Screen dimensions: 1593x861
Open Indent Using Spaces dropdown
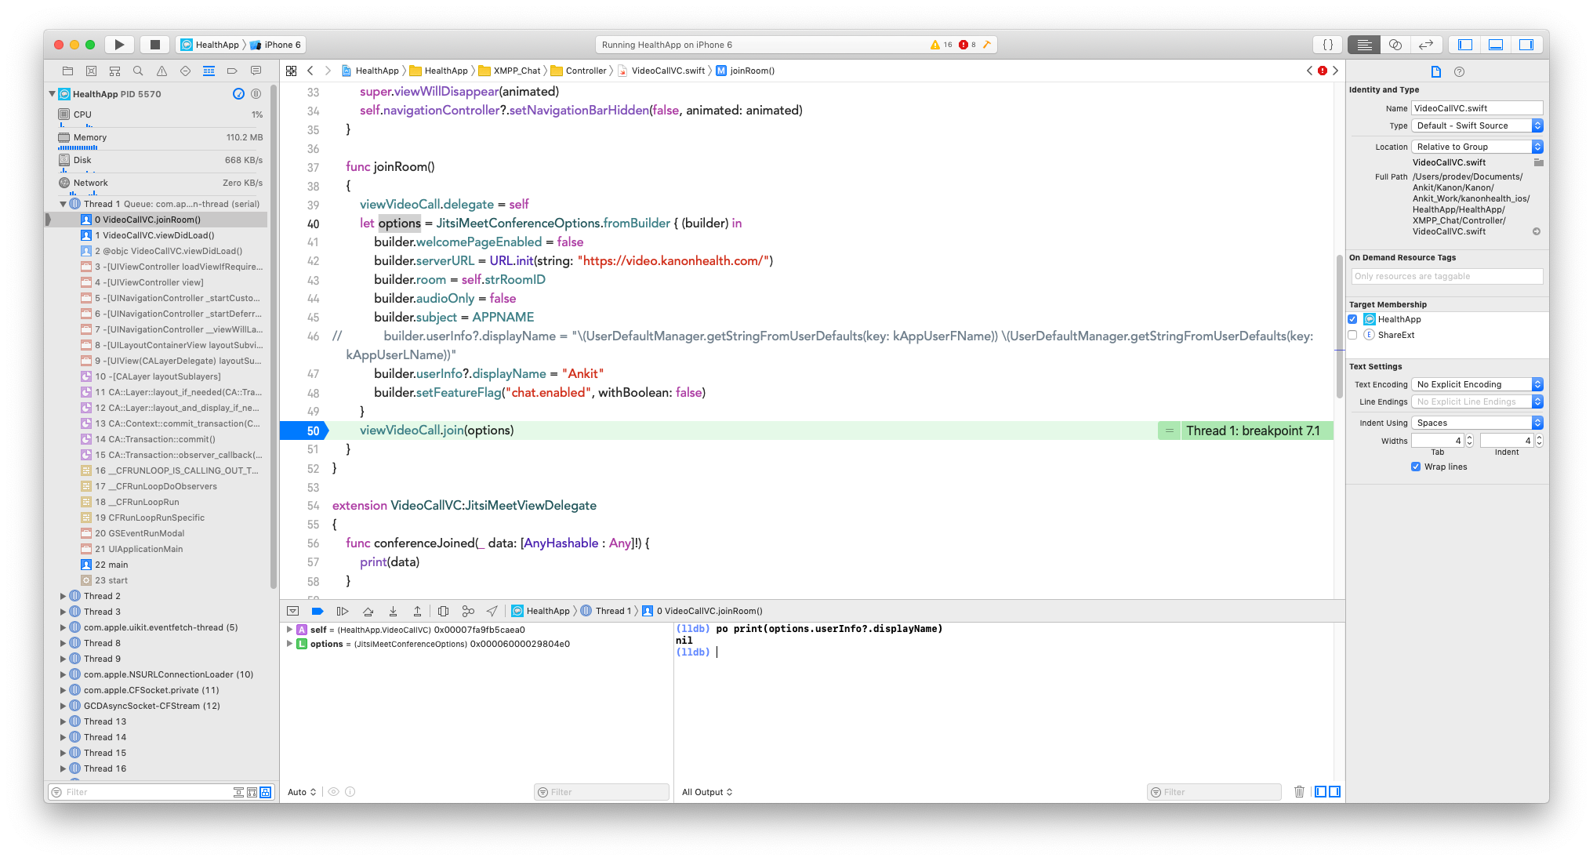click(x=1477, y=423)
